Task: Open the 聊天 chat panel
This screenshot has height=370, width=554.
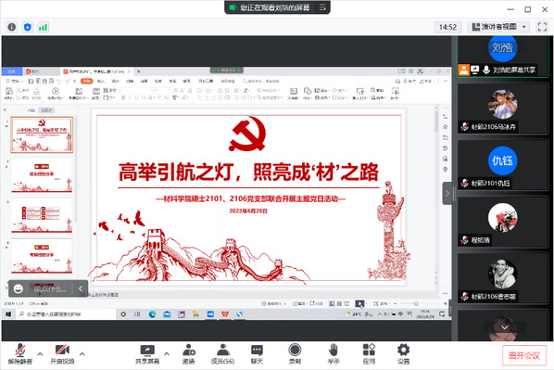Action: (x=257, y=354)
